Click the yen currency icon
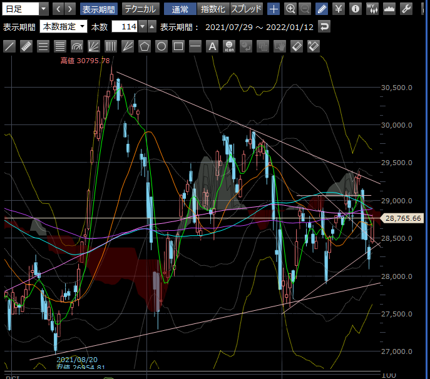 (339, 9)
